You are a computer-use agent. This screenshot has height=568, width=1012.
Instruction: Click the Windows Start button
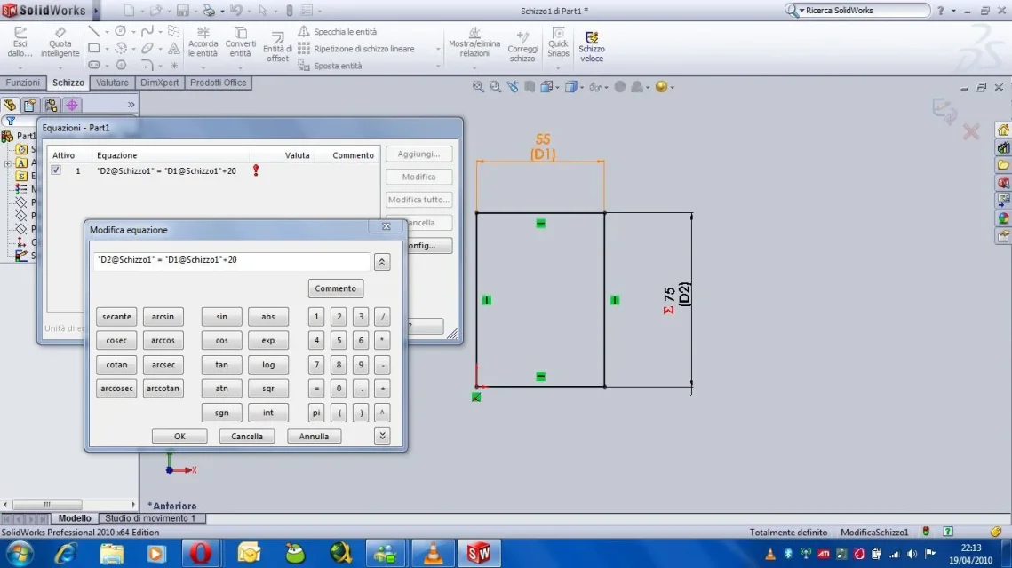pos(20,553)
